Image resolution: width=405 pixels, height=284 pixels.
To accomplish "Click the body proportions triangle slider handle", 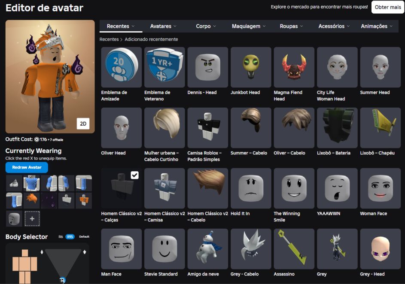I will point(62,280).
